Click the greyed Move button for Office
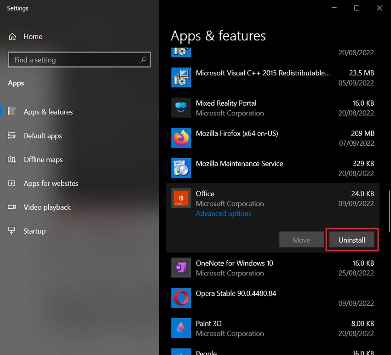This screenshot has width=391, height=355. (x=301, y=240)
